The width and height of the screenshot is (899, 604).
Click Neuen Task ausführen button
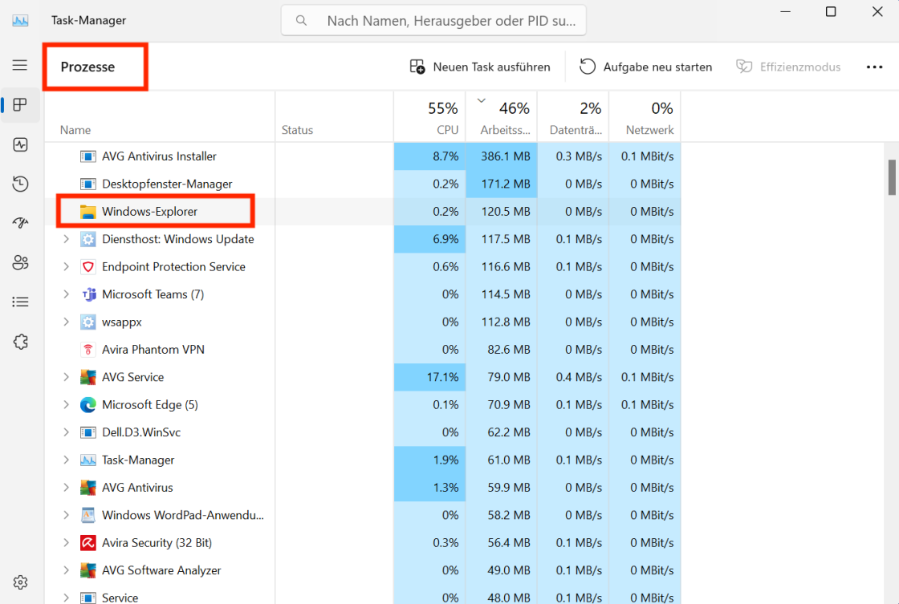point(480,67)
